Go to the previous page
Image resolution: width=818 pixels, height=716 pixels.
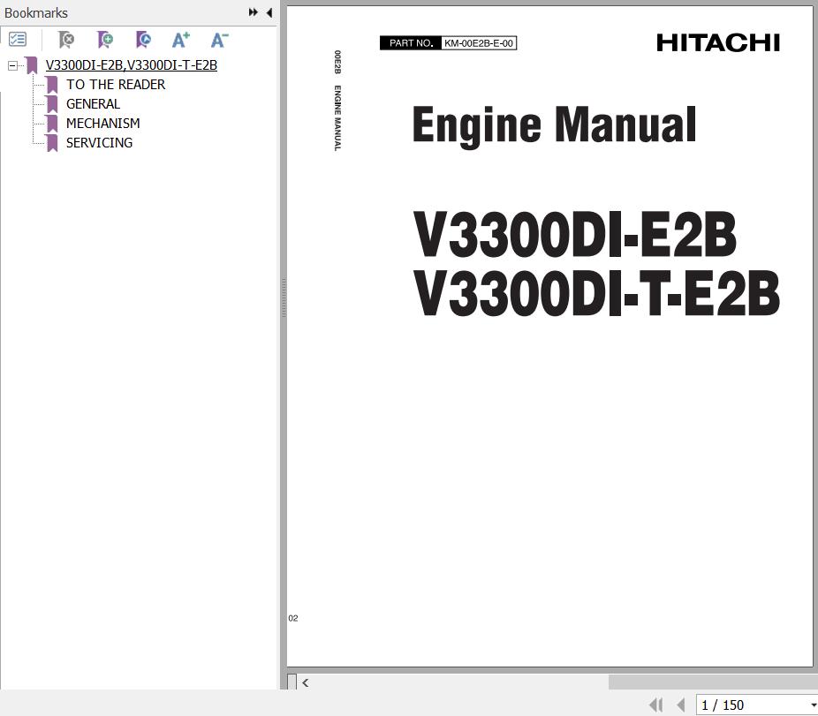click(680, 705)
